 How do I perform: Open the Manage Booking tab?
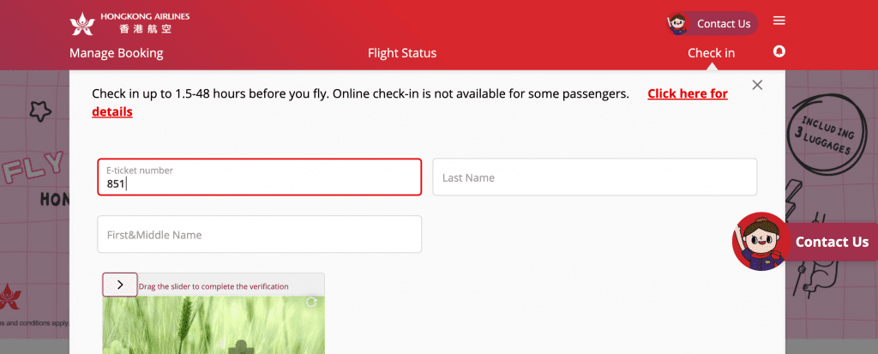pyautogui.click(x=117, y=53)
